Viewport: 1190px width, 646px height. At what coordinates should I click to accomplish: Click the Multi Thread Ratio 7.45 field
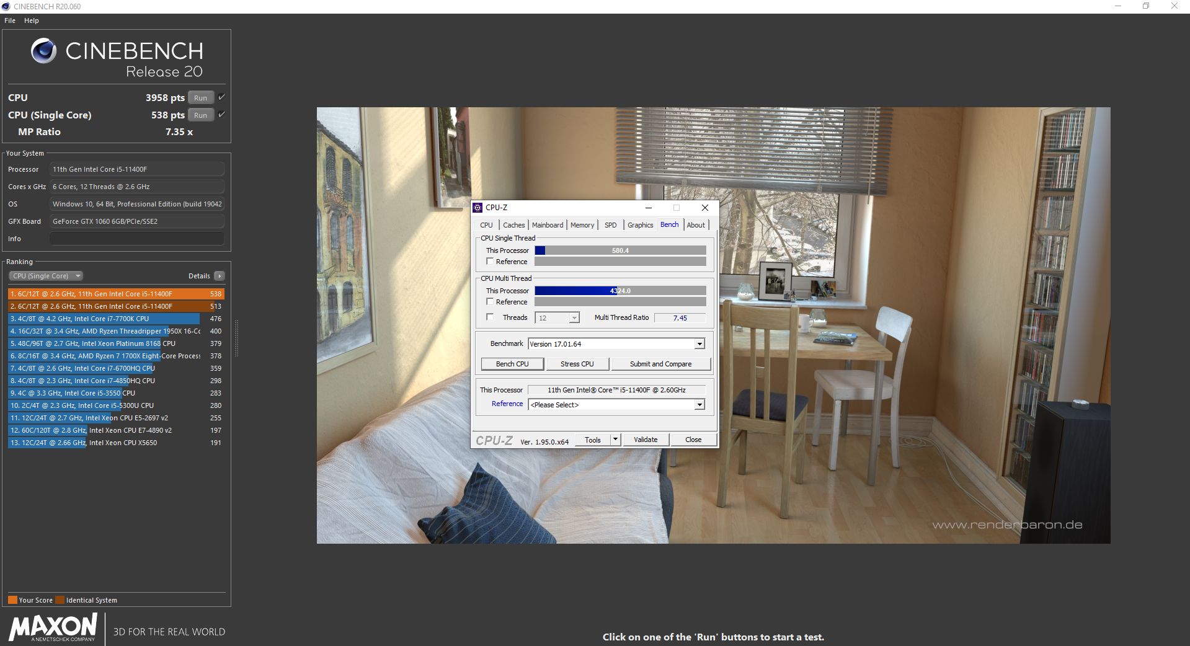pyautogui.click(x=680, y=318)
